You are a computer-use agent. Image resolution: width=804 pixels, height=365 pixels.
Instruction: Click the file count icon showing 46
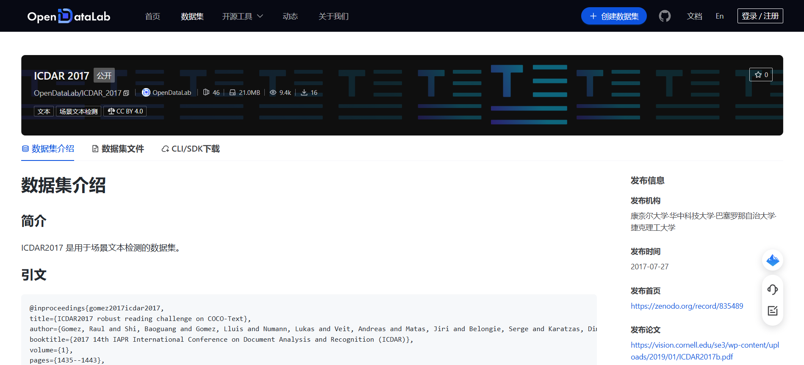206,92
